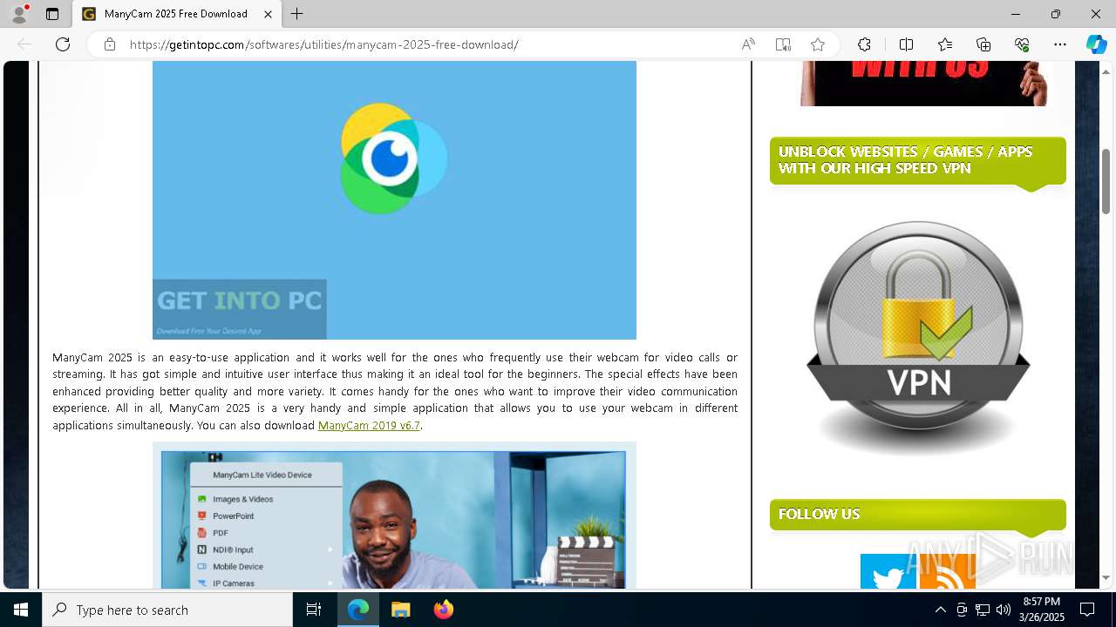Click the ManyCam Lite Video Device screenshot
The width and height of the screenshot is (1116, 627).
click(394, 516)
